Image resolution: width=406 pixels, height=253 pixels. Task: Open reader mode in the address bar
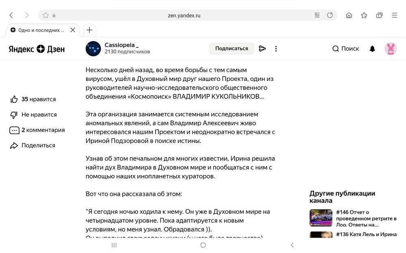pos(317,15)
